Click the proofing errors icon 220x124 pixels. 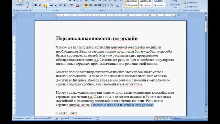click(56, 118)
